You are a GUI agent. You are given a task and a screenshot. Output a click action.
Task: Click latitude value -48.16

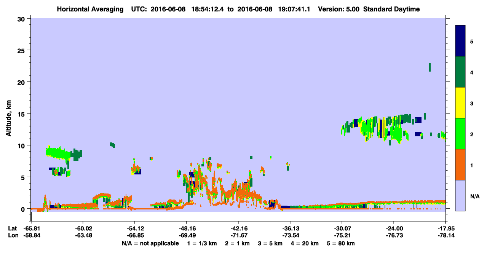click(x=186, y=228)
